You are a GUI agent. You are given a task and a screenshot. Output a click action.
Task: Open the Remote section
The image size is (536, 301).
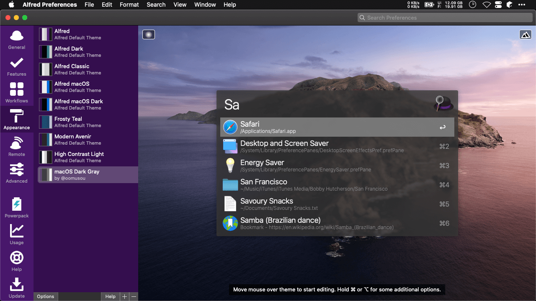pyautogui.click(x=17, y=147)
